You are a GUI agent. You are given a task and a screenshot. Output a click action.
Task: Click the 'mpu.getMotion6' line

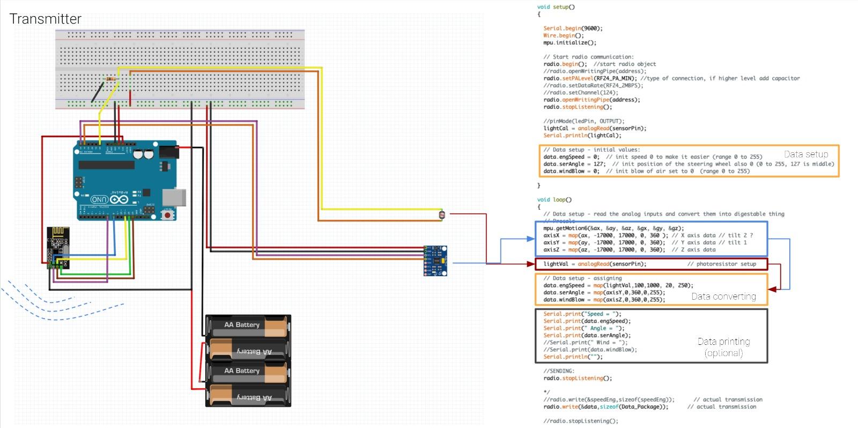click(613, 228)
